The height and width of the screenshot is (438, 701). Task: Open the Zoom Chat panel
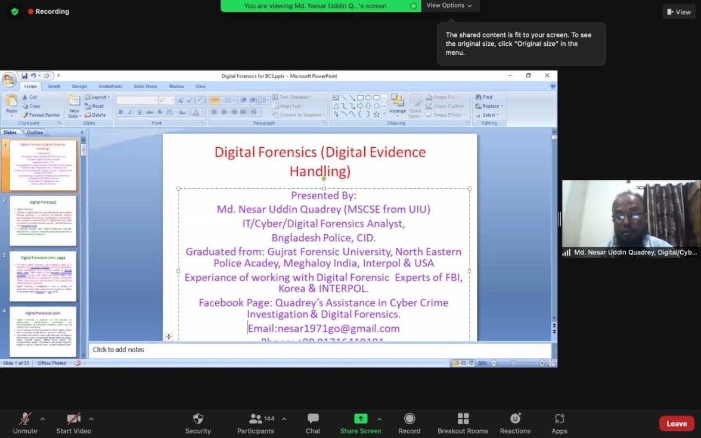point(313,423)
